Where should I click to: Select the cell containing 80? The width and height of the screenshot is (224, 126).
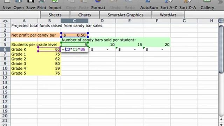[x=49, y=64]
